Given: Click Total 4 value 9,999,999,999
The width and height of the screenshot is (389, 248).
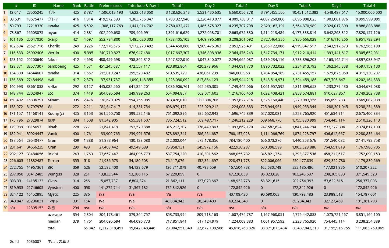Looking at the screenshot, I should (368, 19).
